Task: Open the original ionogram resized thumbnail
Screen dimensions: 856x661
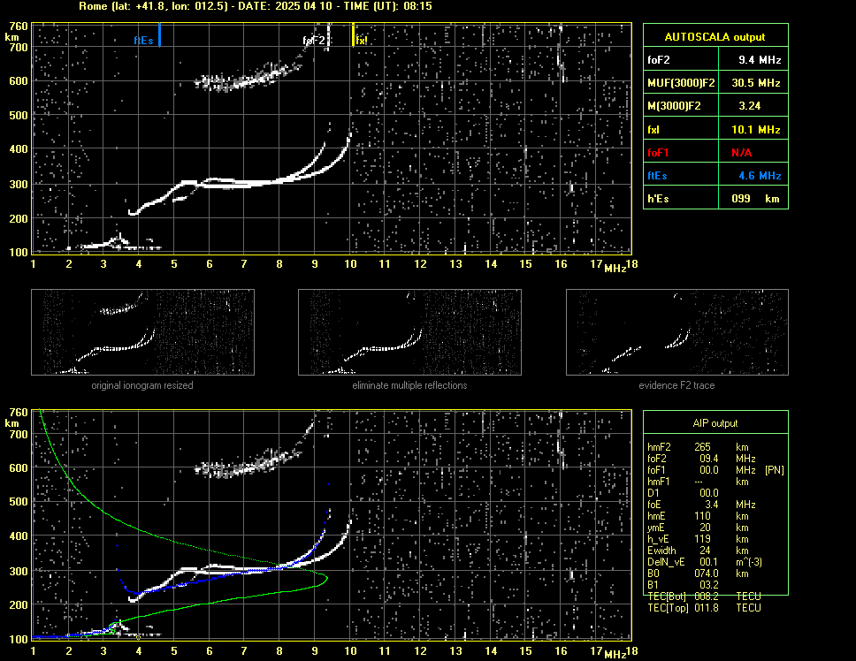Action: [x=142, y=332]
